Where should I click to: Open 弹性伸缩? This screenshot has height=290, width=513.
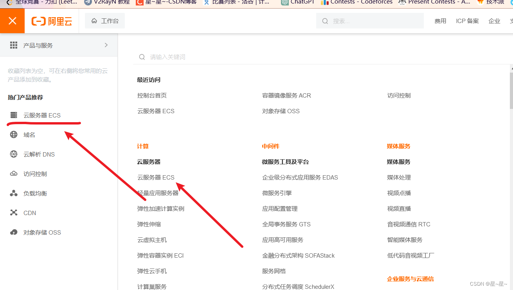149,224
